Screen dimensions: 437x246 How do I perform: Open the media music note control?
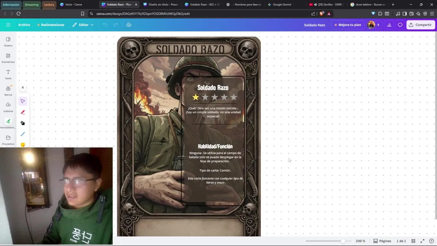pos(398,14)
